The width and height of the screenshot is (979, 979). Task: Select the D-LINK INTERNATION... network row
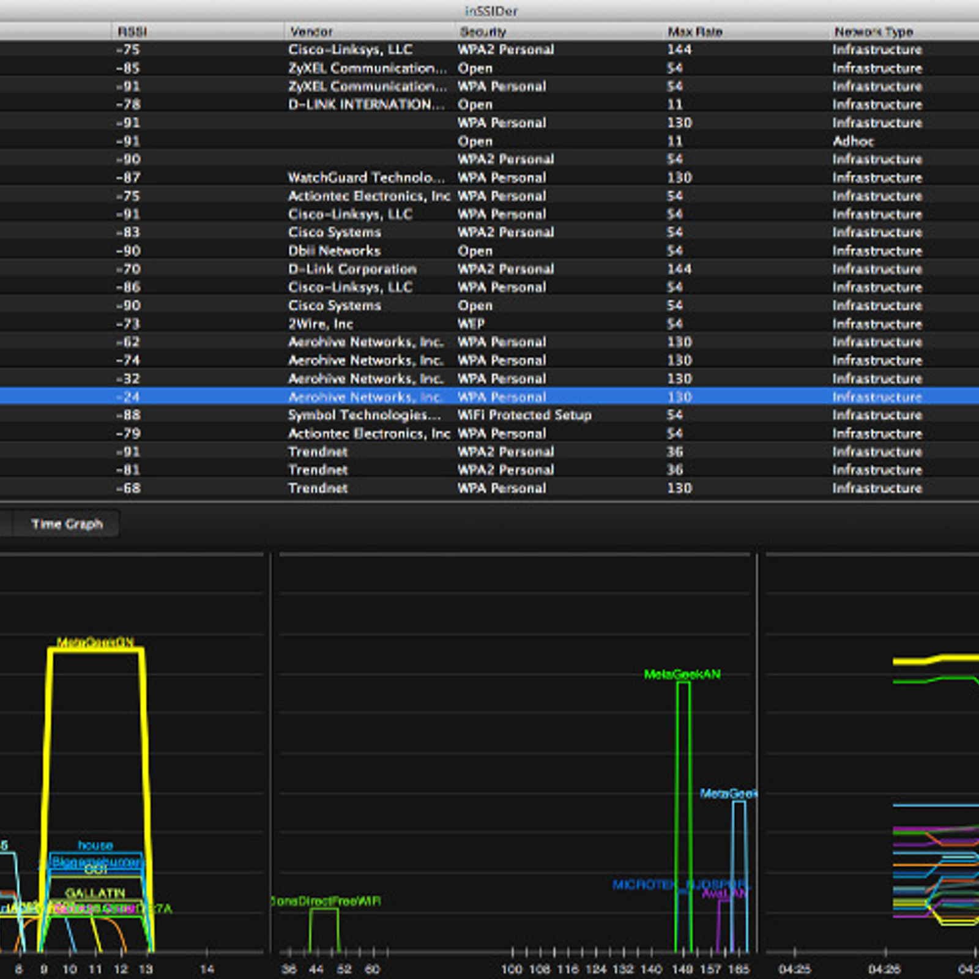click(x=489, y=105)
